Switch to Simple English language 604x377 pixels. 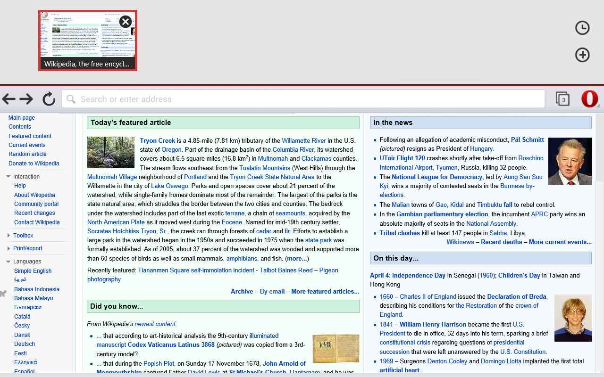[x=33, y=271]
